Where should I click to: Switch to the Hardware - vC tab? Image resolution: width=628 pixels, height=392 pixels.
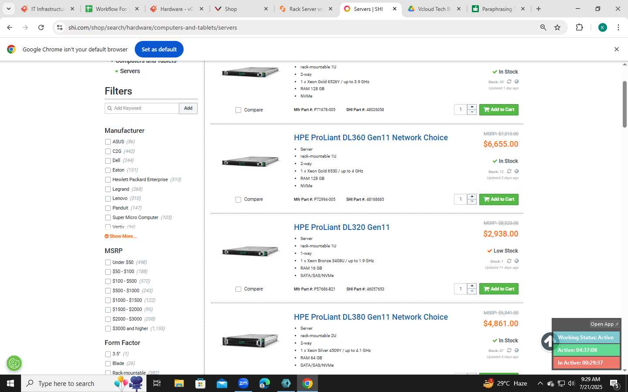click(177, 9)
